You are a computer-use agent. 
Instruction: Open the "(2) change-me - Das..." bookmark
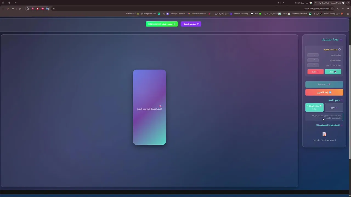pos(151,14)
